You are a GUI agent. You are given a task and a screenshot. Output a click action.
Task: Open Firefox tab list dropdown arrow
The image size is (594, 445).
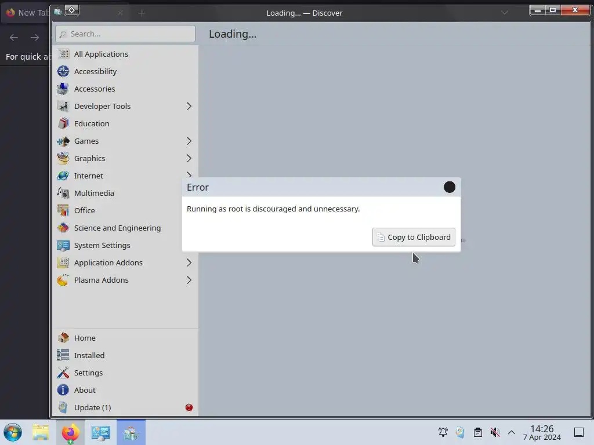point(504,13)
